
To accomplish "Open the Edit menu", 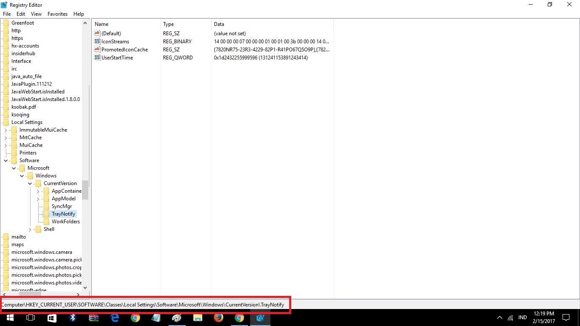I will pyautogui.click(x=21, y=14).
